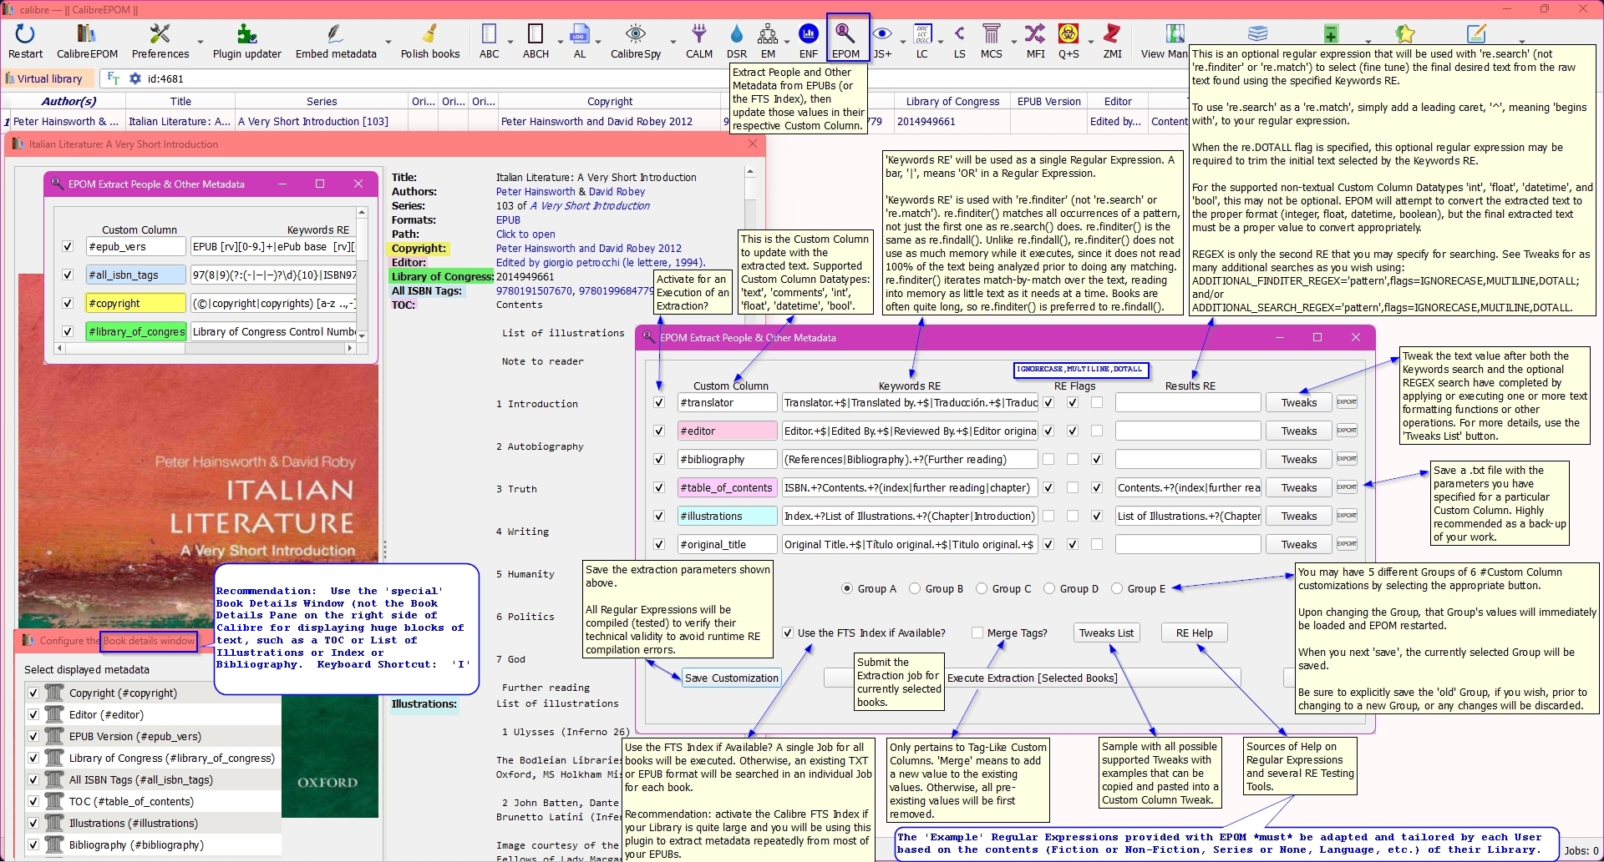Select the Group E radio button
This screenshot has height=862, width=1604.
point(1117,588)
